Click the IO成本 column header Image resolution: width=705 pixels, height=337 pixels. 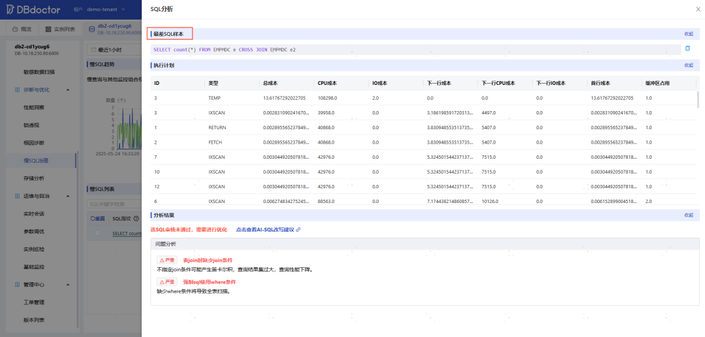click(380, 83)
